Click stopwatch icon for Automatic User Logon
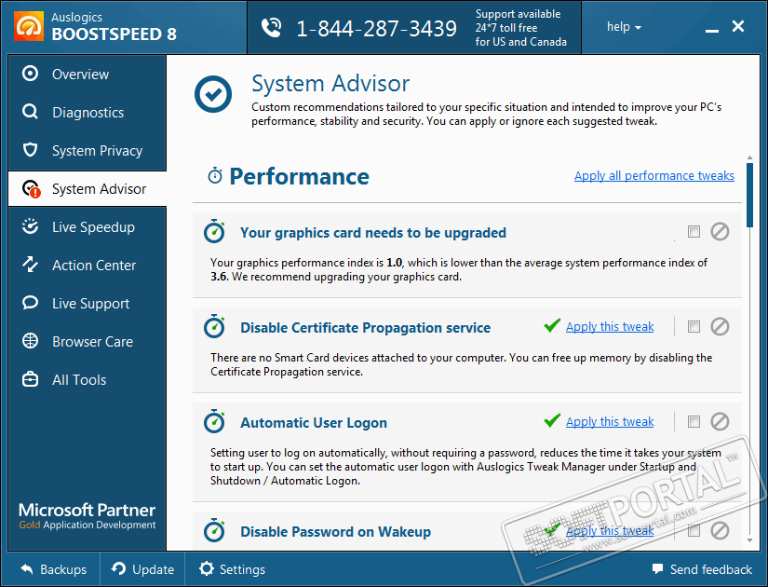Screen dimensions: 768x587 pos(214,422)
